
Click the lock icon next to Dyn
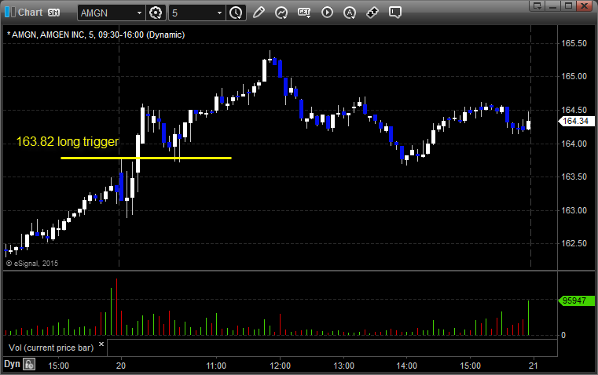(29, 364)
